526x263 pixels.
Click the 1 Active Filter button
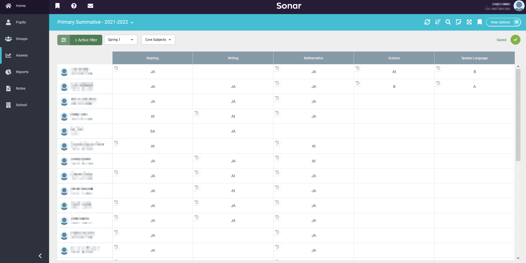pos(86,40)
